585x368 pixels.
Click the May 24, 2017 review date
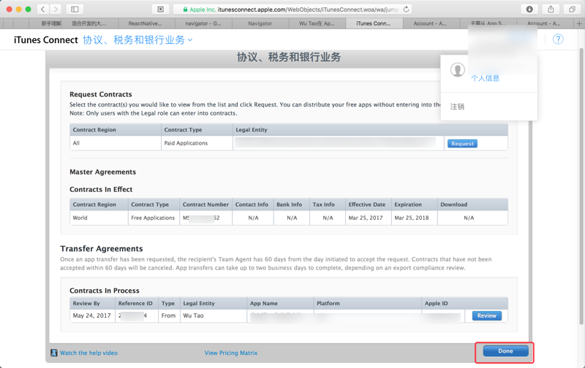92,315
